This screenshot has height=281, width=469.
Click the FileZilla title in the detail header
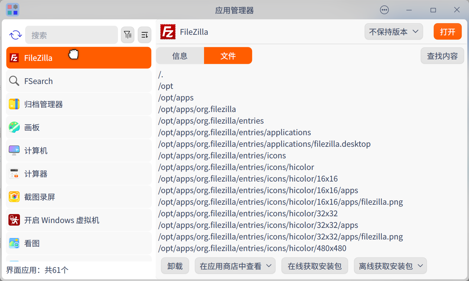point(194,32)
